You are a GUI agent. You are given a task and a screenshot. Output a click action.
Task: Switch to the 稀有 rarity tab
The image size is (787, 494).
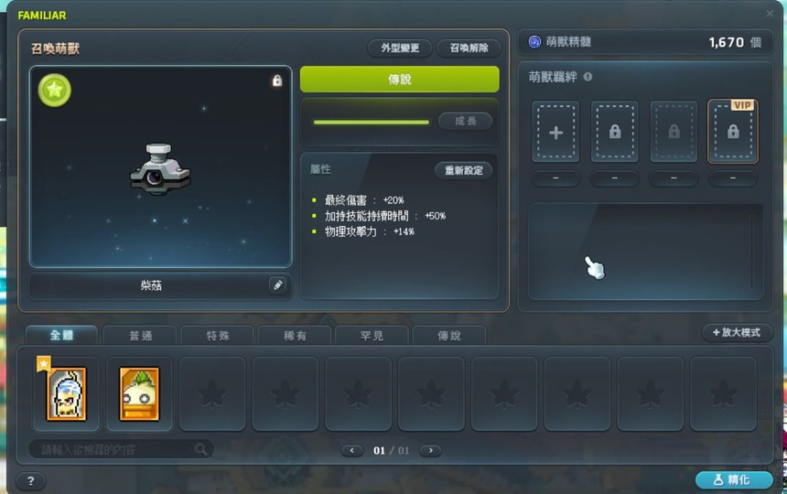pyautogui.click(x=295, y=336)
